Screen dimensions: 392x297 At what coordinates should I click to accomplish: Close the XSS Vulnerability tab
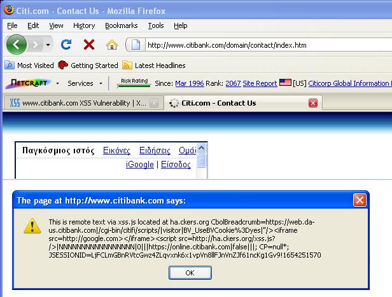154,103
